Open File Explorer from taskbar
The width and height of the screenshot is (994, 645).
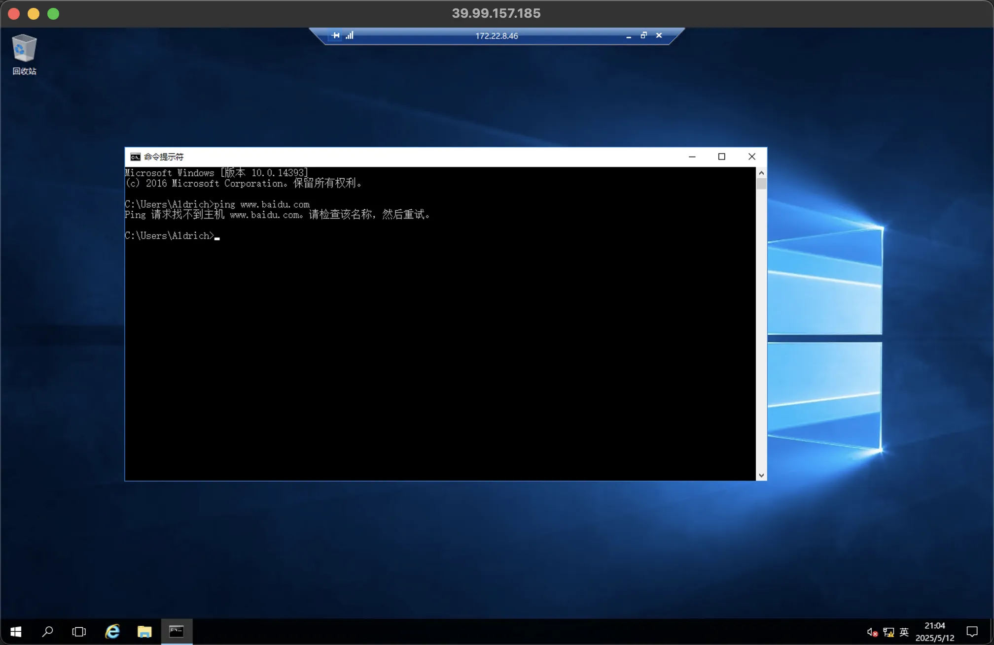pyautogui.click(x=144, y=632)
